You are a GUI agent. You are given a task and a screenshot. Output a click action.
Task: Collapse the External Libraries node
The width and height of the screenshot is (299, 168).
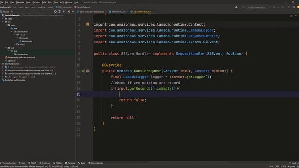(x=1, y=64)
